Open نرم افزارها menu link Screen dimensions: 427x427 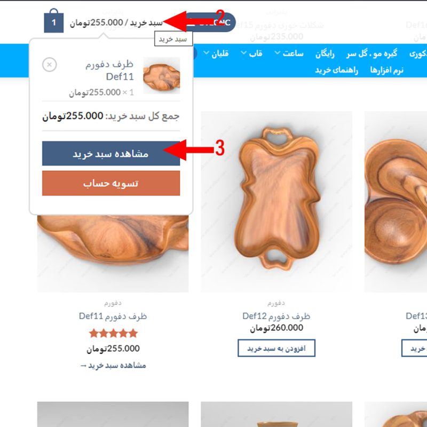[x=386, y=70]
